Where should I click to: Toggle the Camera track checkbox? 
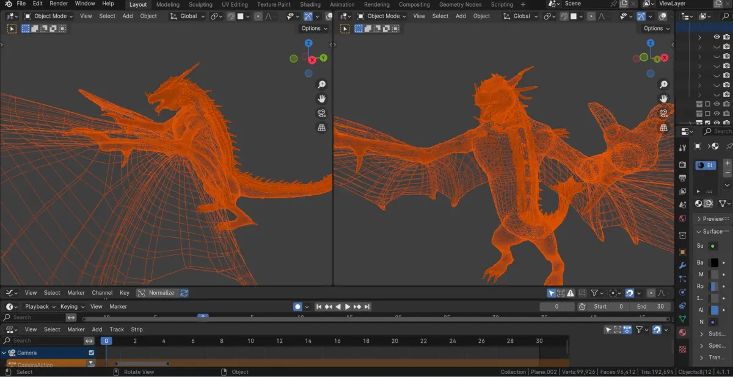(x=92, y=353)
